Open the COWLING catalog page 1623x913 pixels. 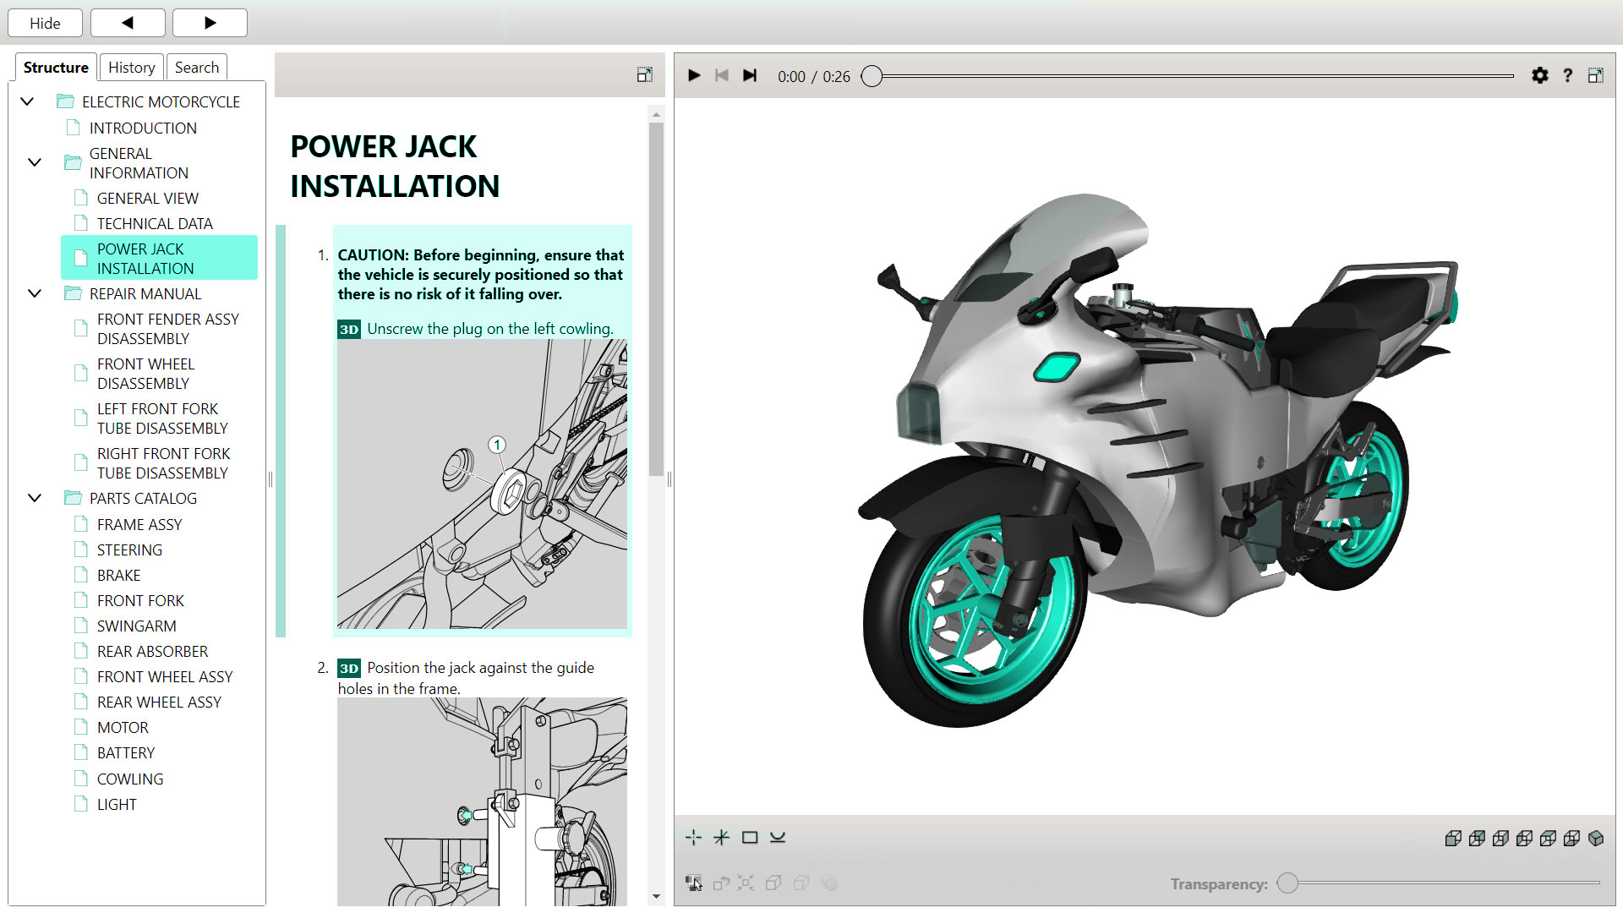129,779
